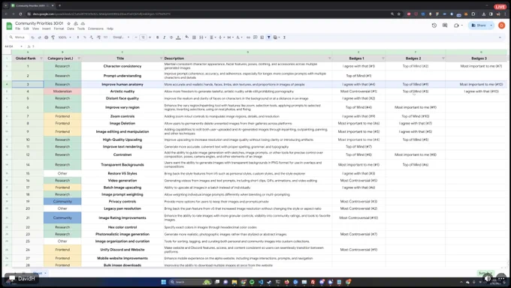
Task: Open the Edit menu
Action: pyautogui.click(x=26, y=28)
